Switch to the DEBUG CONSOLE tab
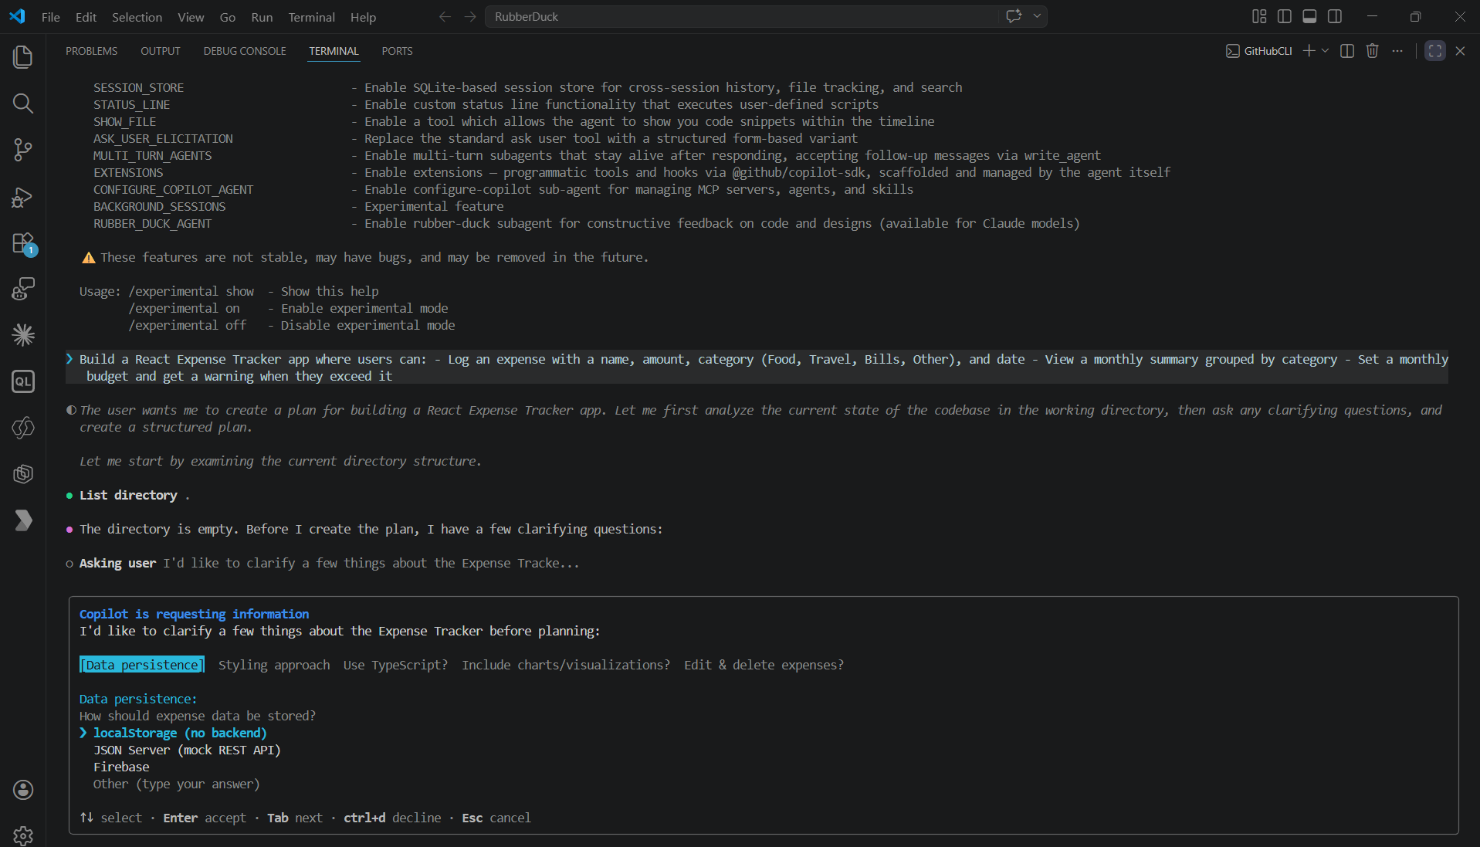 (x=245, y=51)
